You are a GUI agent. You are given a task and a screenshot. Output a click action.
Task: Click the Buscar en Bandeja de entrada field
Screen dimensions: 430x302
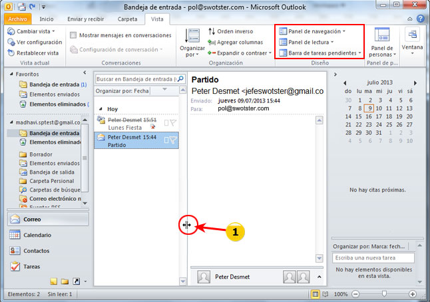136,79
